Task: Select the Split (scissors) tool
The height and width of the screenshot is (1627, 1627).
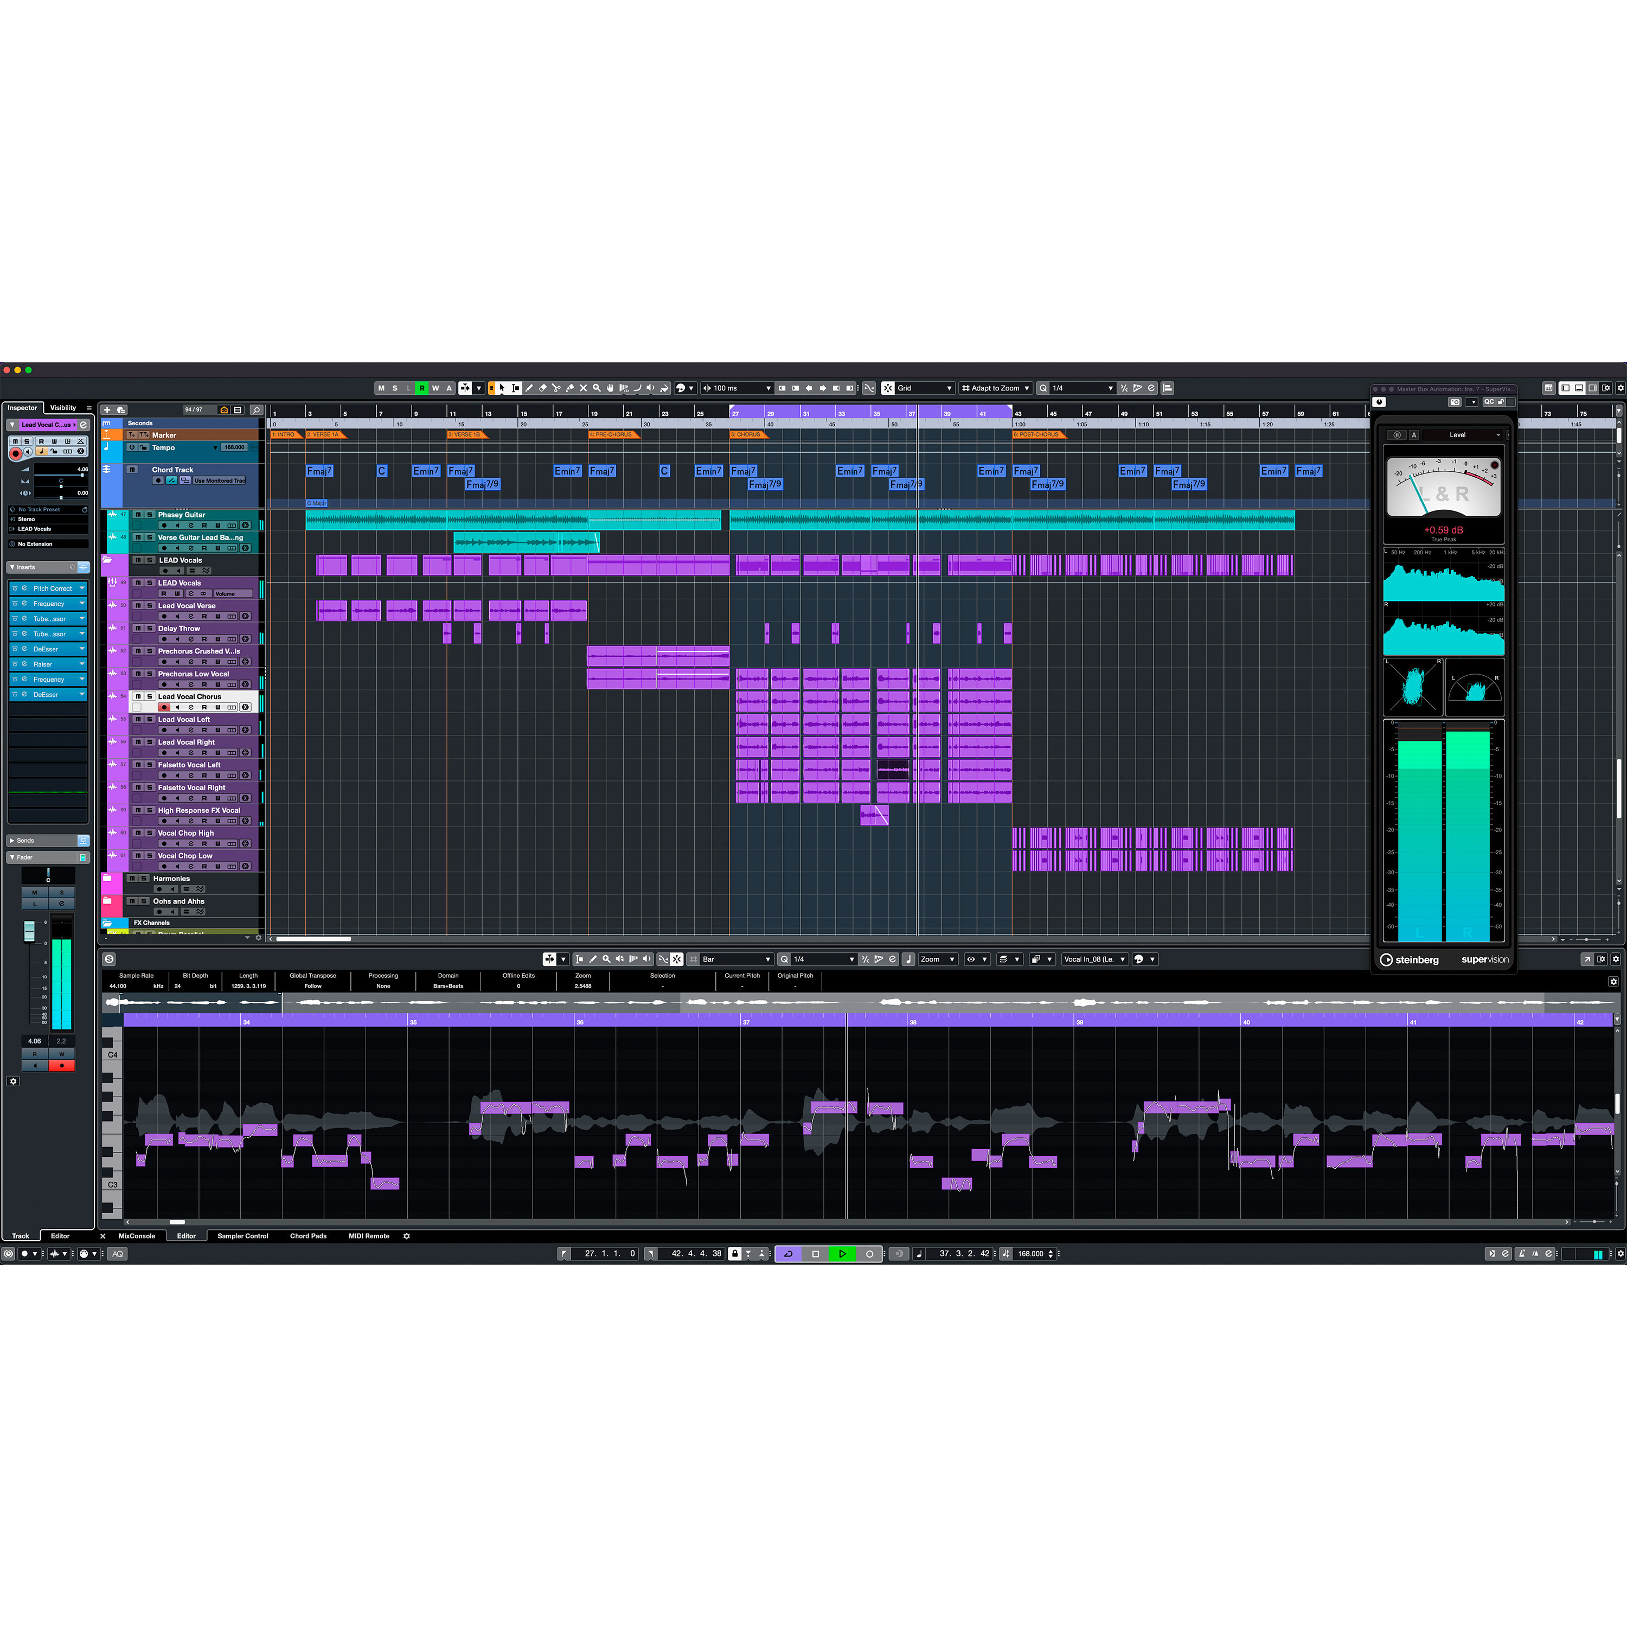Action: [x=558, y=388]
